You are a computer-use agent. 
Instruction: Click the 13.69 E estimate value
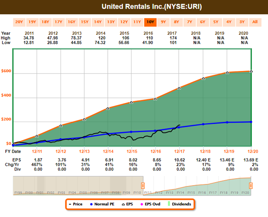251,160
